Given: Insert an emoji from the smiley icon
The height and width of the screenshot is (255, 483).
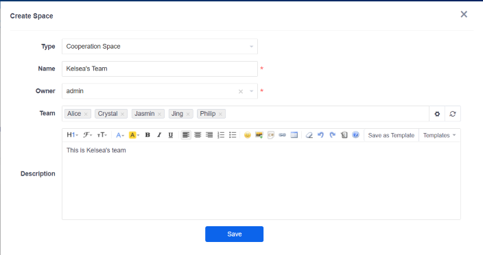Looking at the screenshot, I should (248, 135).
